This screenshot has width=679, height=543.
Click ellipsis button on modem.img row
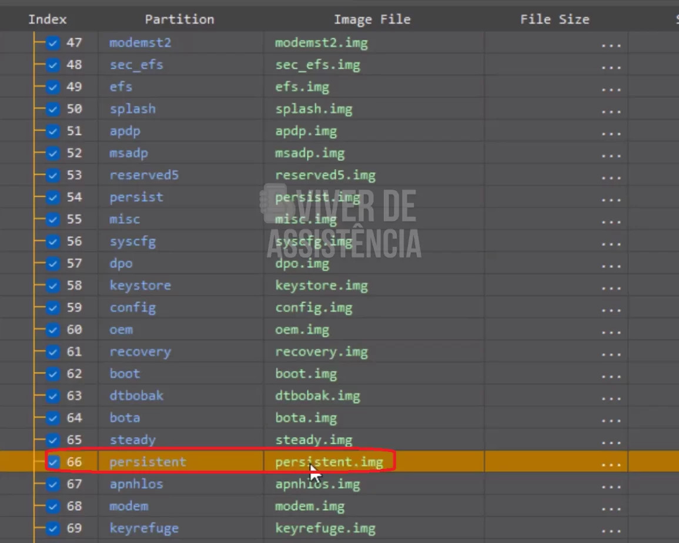tap(611, 508)
